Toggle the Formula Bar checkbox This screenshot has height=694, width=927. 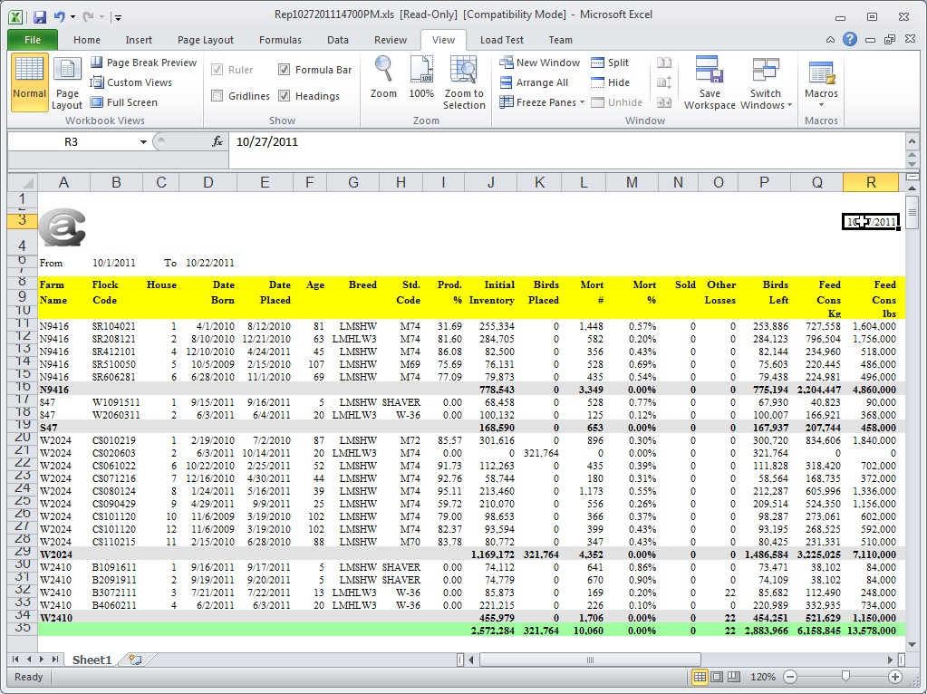tap(284, 70)
